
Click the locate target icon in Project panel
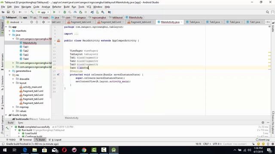point(31,22)
